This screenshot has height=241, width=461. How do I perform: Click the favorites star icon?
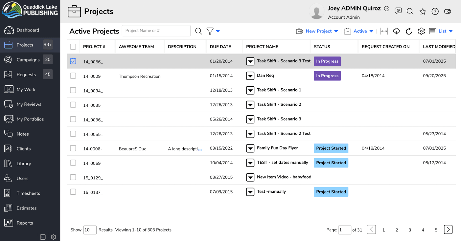tap(423, 11)
